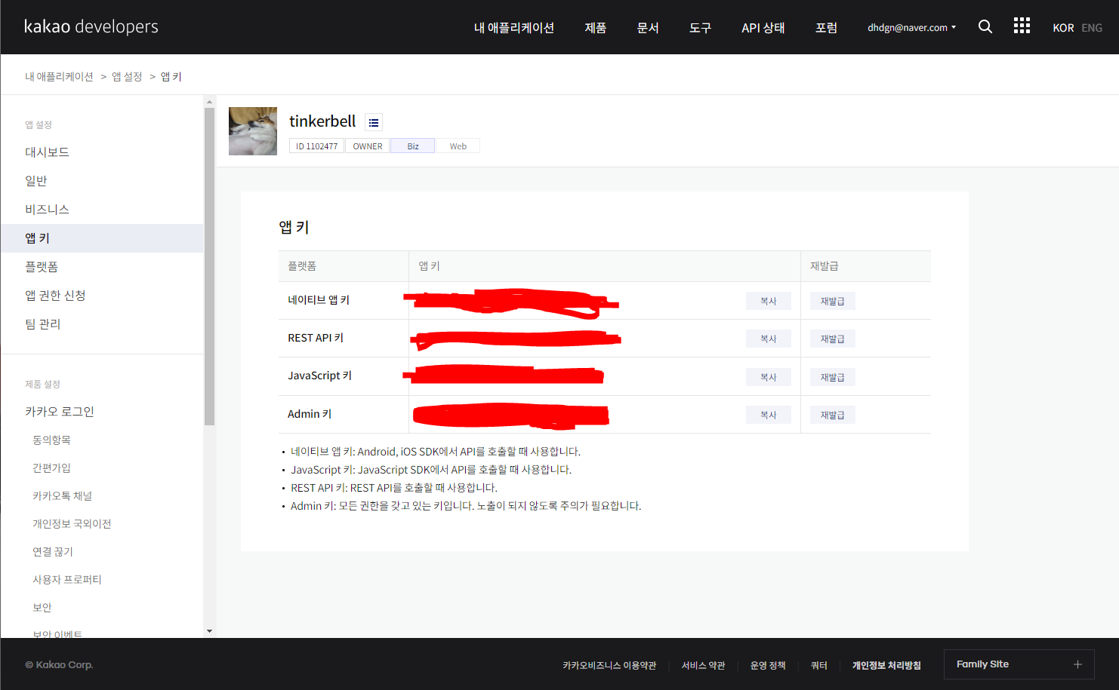Reissue the REST API 키 via 재발급
This screenshot has height=690, width=1119.
click(x=833, y=339)
